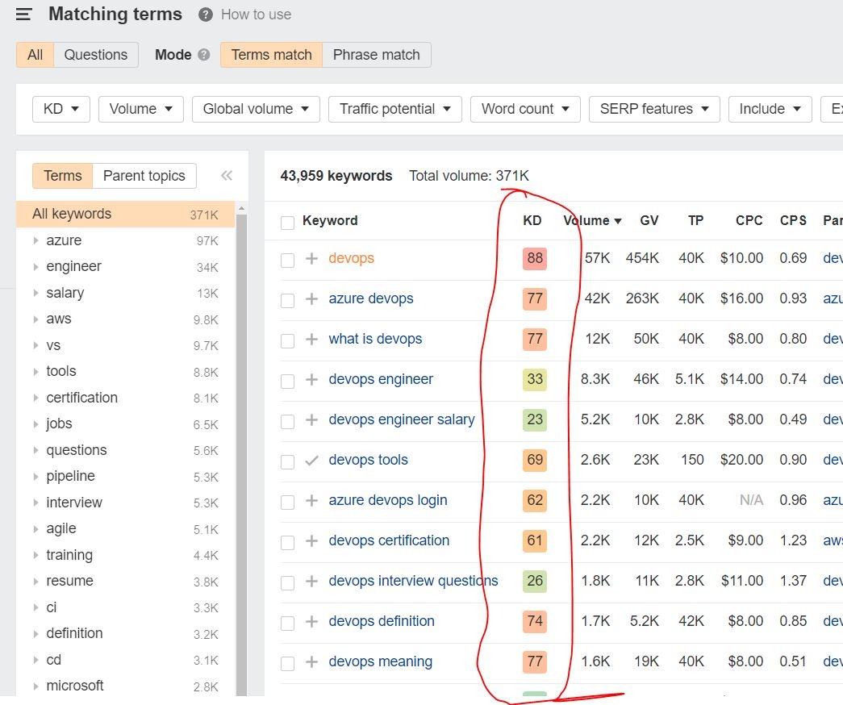Tick the checkbox for the devops keyword row
Viewport: 843px width, 705px height.
pos(287,258)
